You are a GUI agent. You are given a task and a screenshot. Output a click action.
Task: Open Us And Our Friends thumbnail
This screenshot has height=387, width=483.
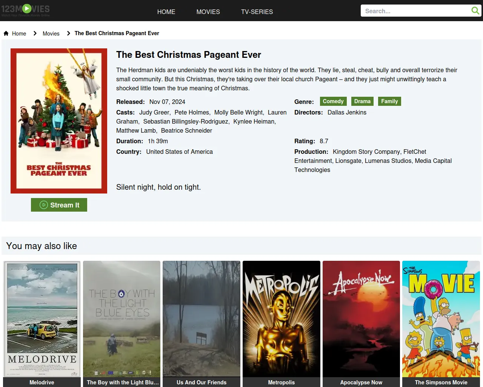click(202, 319)
